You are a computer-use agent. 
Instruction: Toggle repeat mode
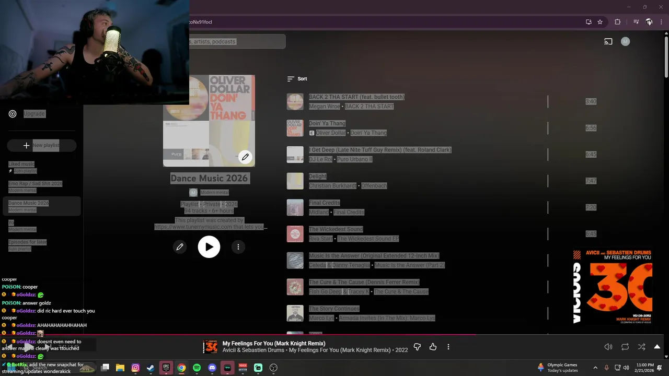pos(625,347)
